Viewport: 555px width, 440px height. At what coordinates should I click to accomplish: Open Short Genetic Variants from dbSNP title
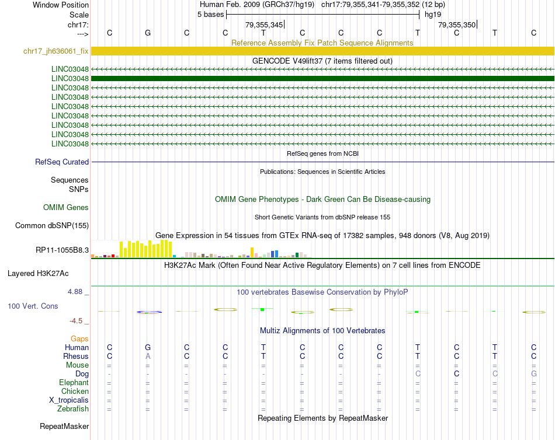click(322, 217)
